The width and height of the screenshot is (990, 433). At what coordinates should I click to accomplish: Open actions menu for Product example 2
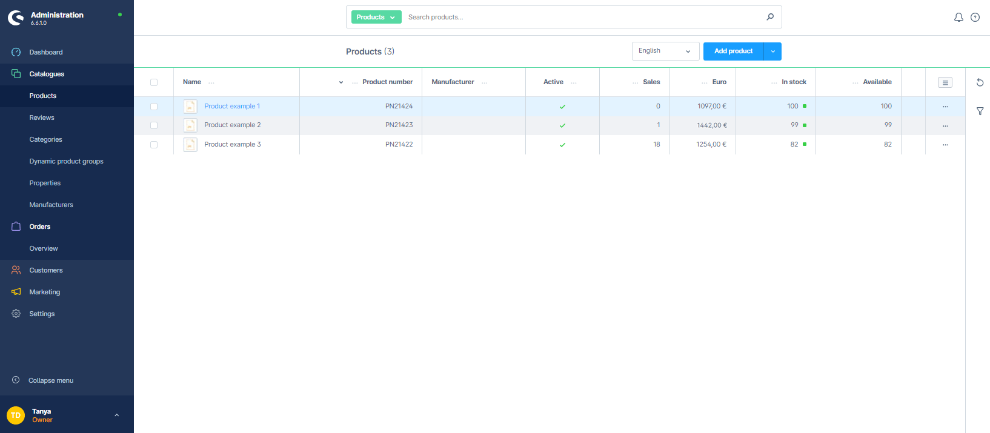pos(945,125)
